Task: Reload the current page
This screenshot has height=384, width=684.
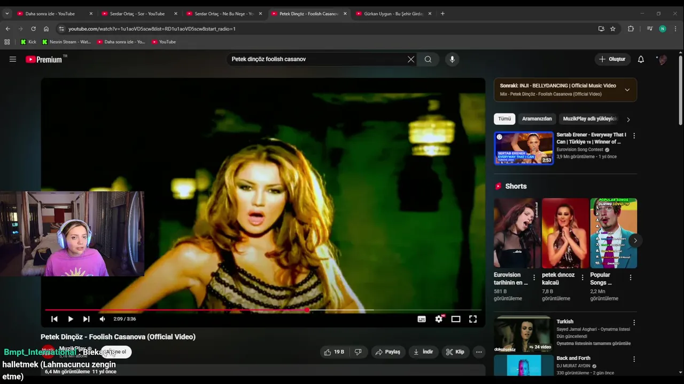Action: click(33, 29)
